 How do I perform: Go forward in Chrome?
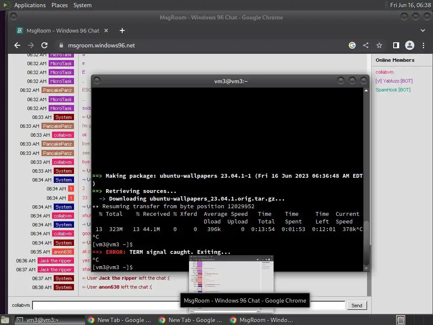[30, 45]
